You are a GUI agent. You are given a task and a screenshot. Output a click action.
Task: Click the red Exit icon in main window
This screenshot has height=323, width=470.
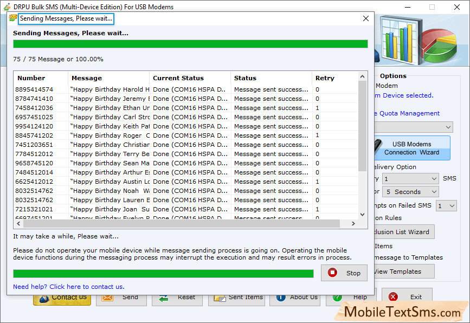pyautogui.click(x=393, y=296)
